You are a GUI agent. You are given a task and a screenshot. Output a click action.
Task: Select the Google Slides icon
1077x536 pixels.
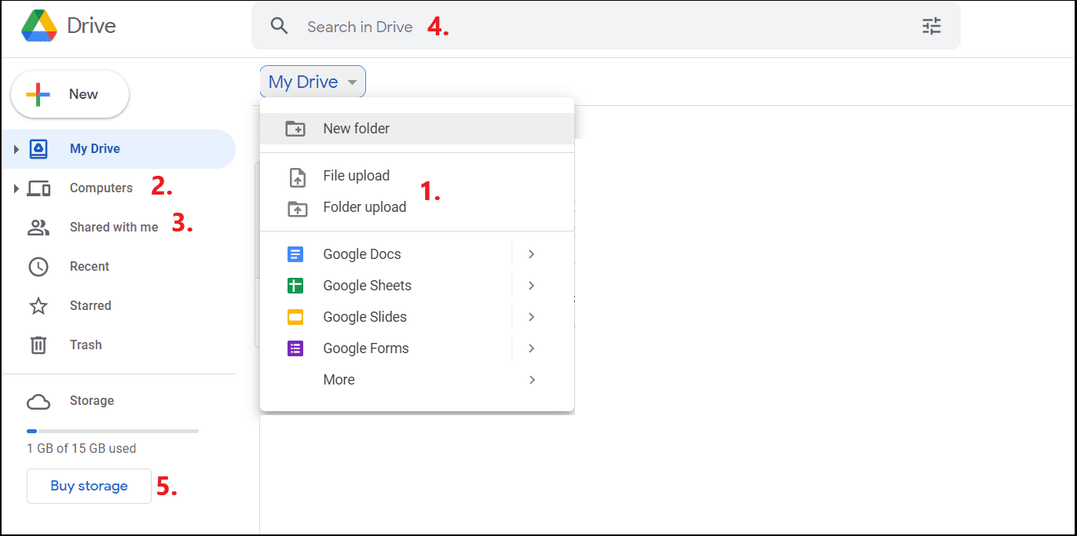(x=296, y=316)
